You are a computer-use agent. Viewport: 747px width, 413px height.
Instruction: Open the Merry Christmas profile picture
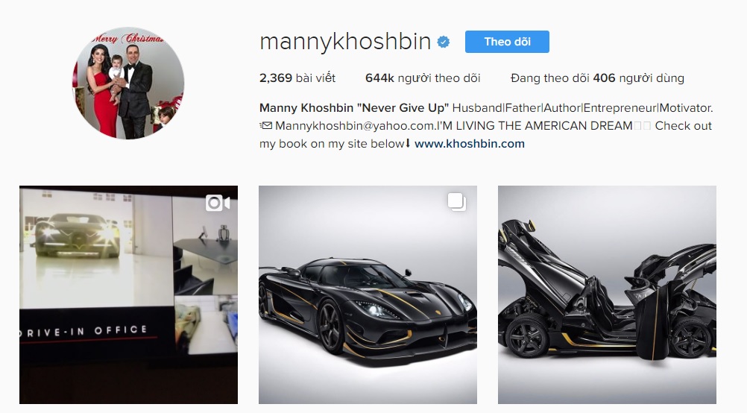pos(128,83)
